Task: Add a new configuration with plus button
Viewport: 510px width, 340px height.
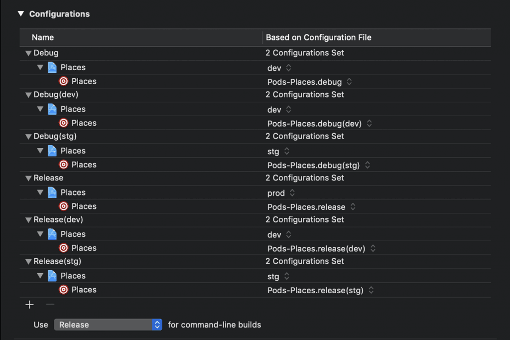Action: click(x=29, y=305)
